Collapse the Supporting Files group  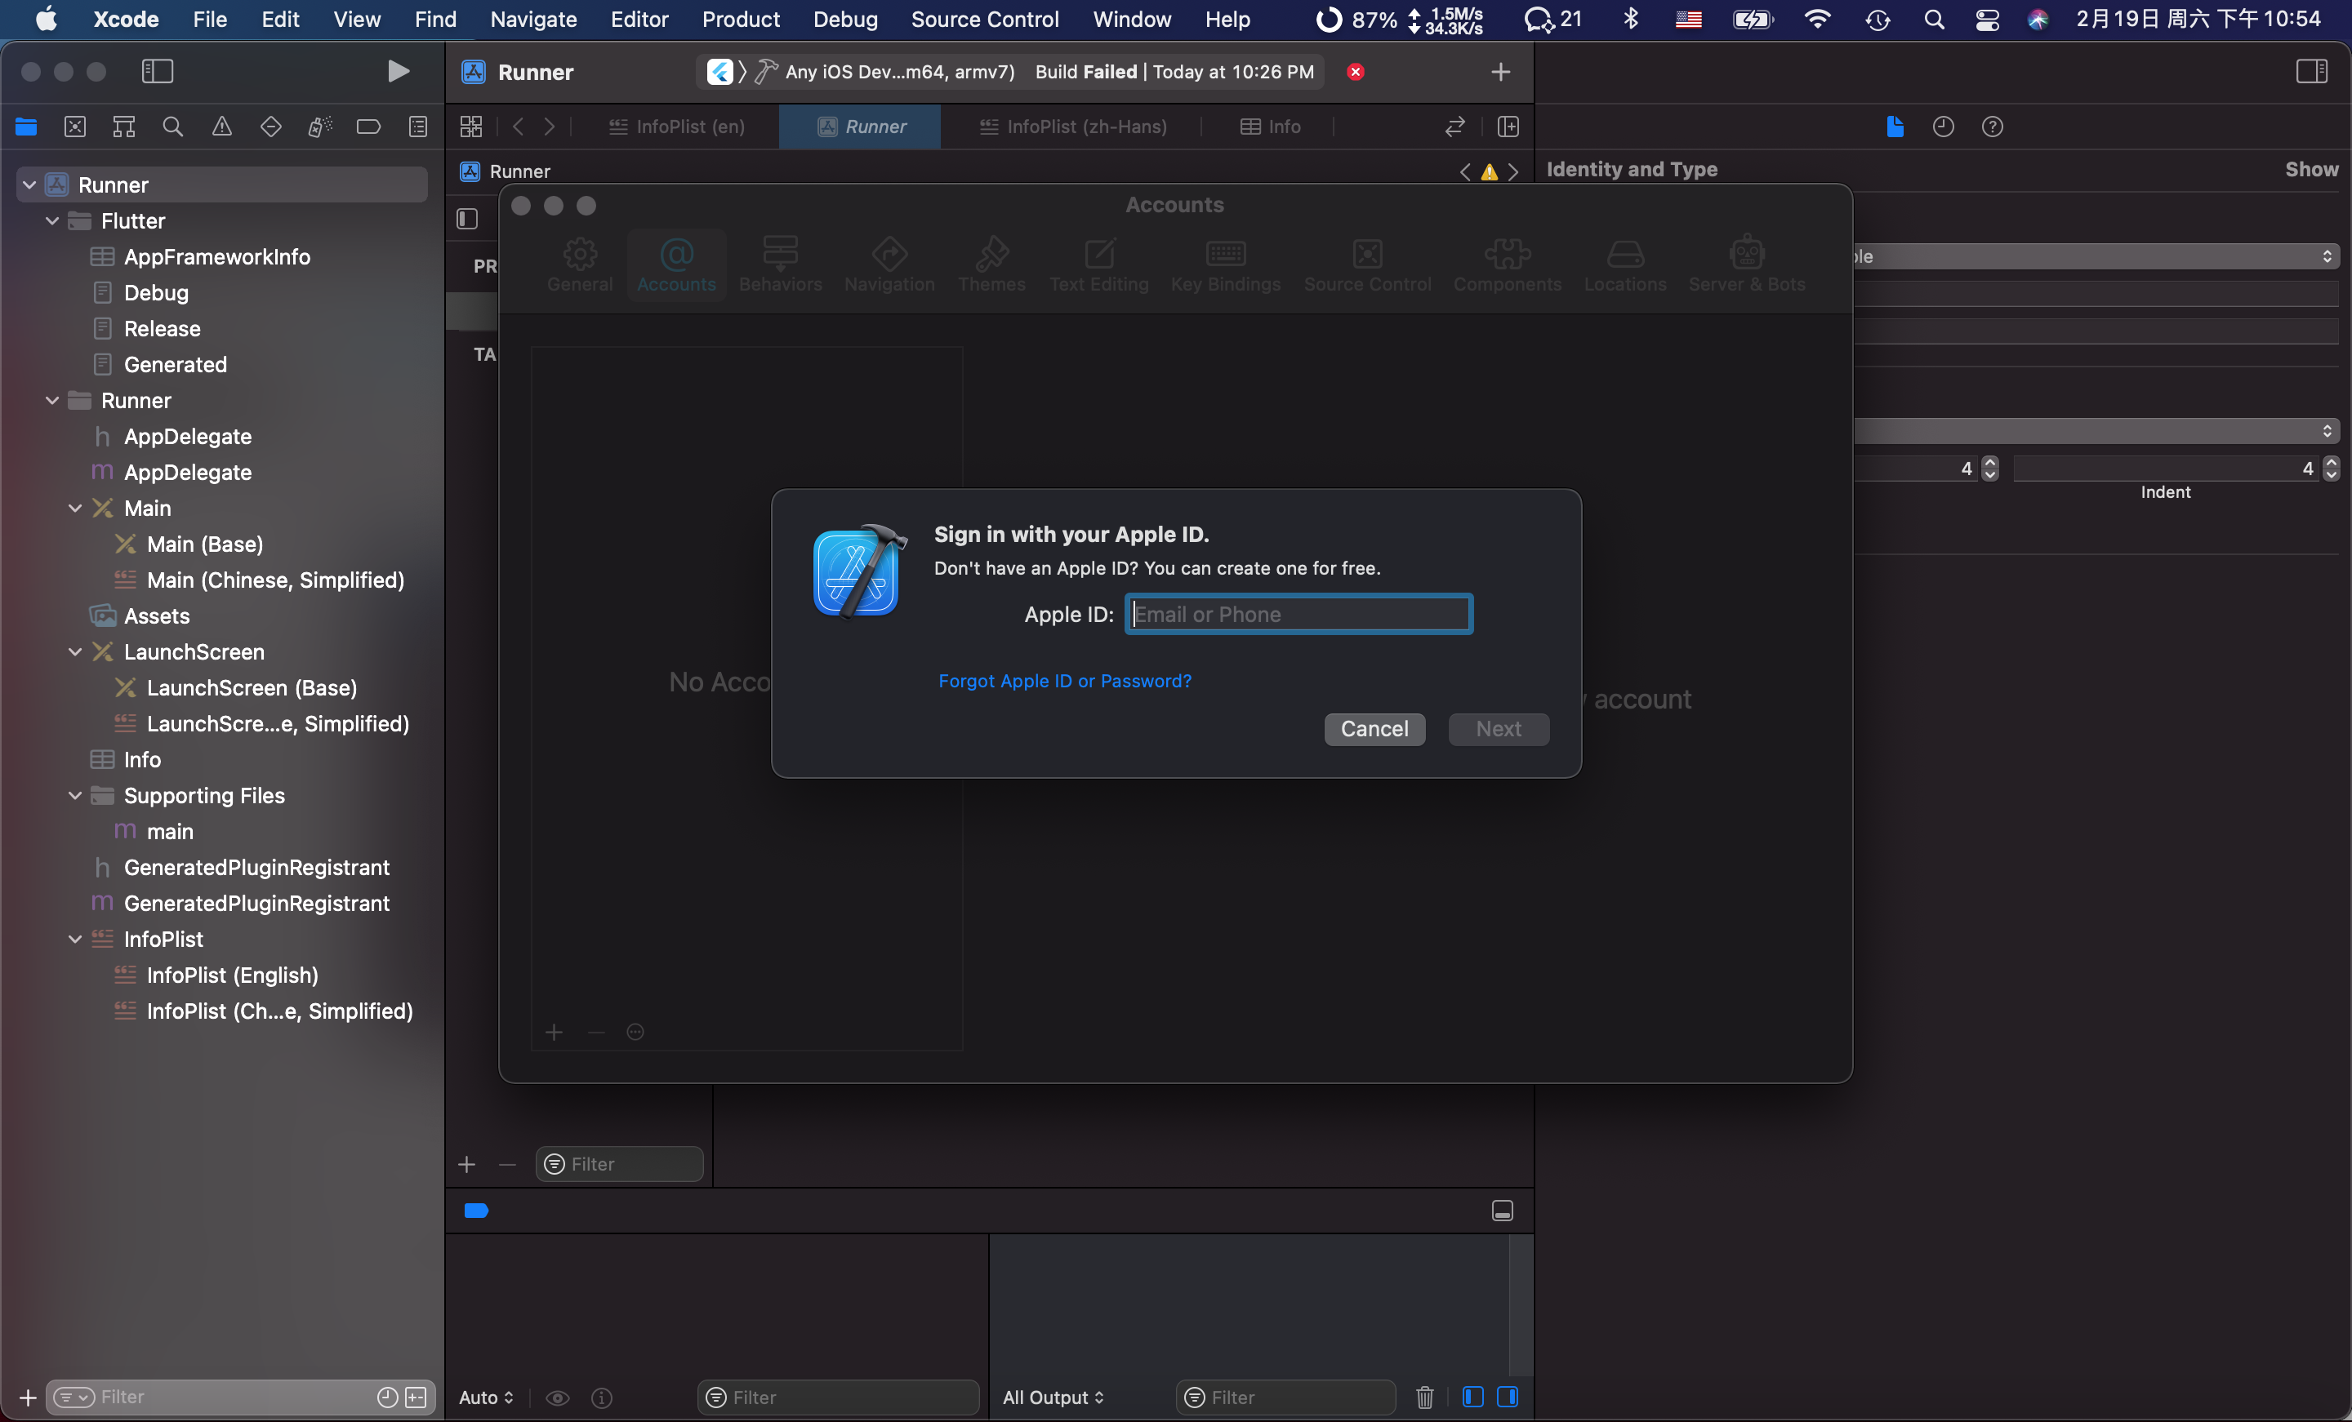click(x=75, y=796)
